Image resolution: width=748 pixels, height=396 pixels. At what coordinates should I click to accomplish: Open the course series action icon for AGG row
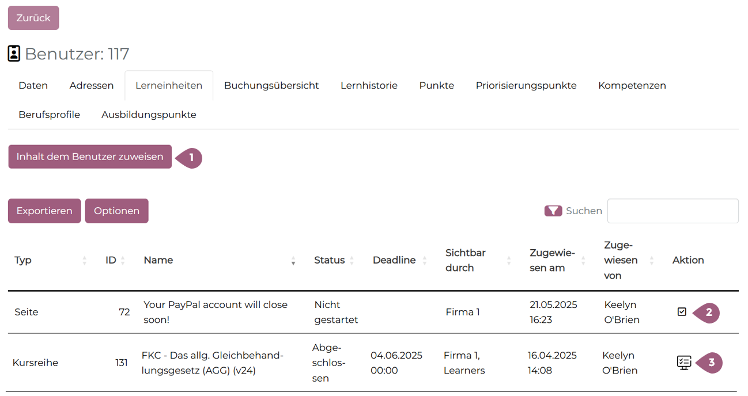coord(683,363)
